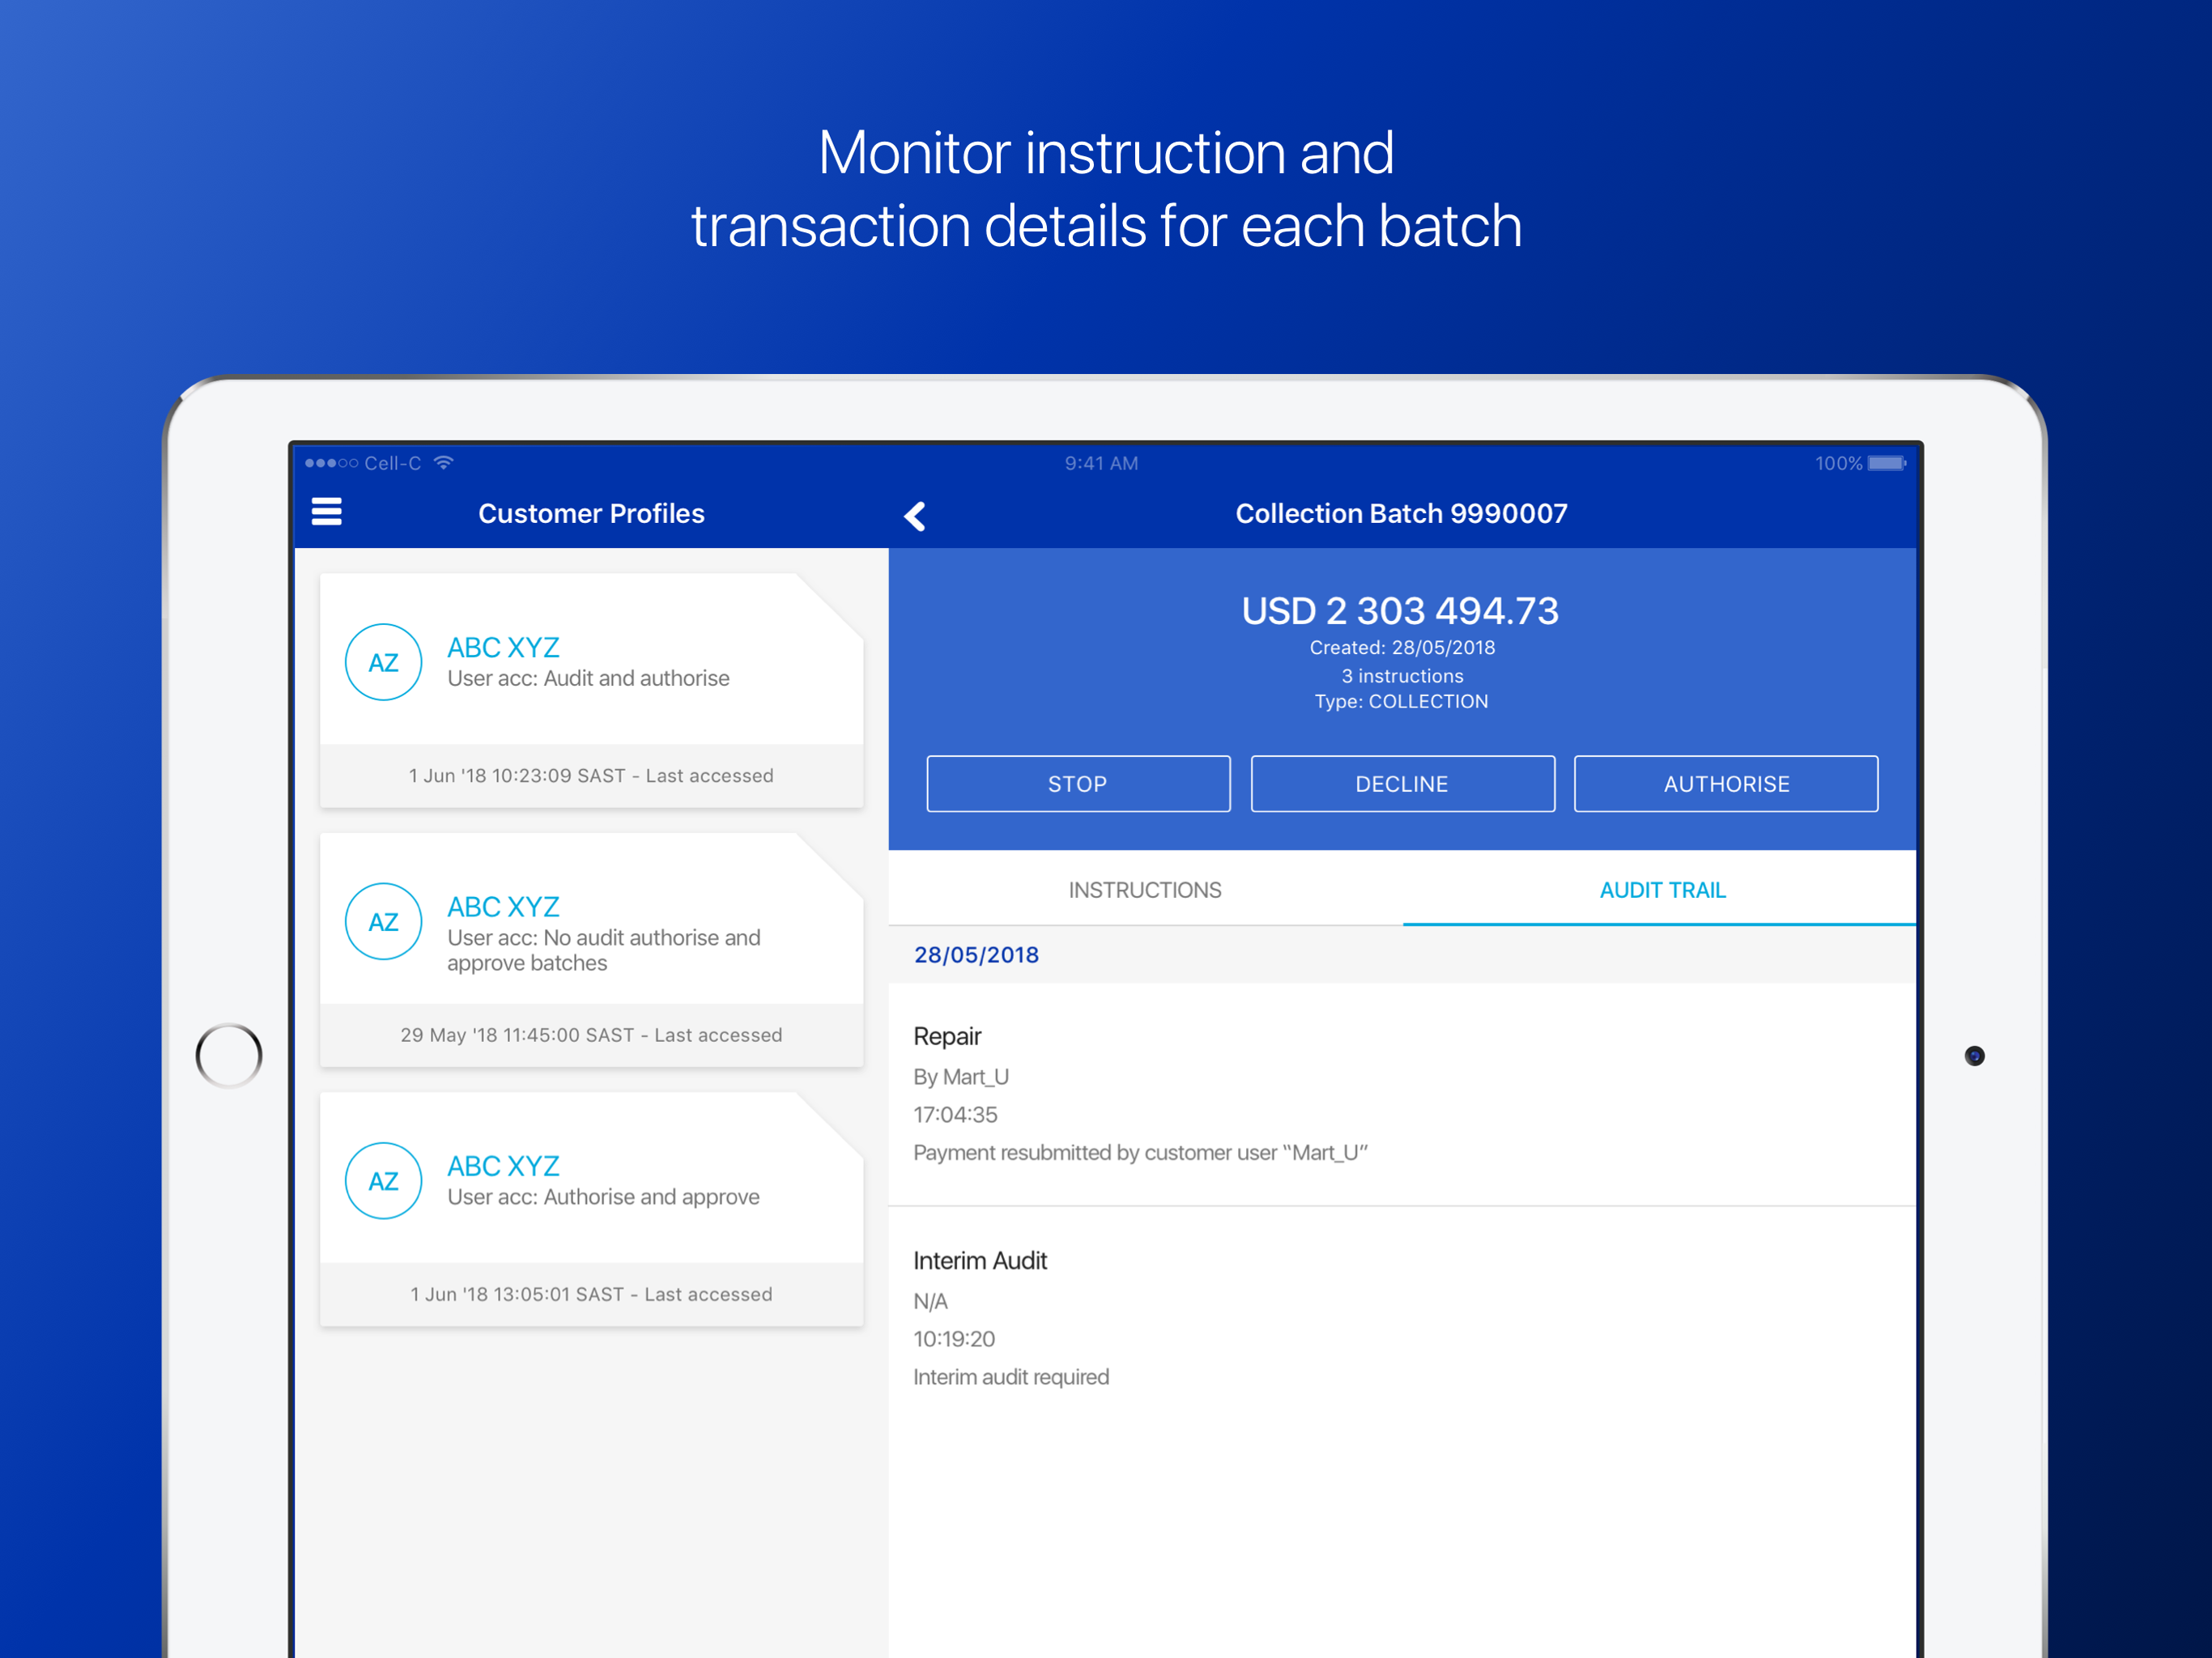The width and height of the screenshot is (2212, 1658).
Task: Tap the 9:41 AM clock in status bar
Action: click(x=1101, y=463)
